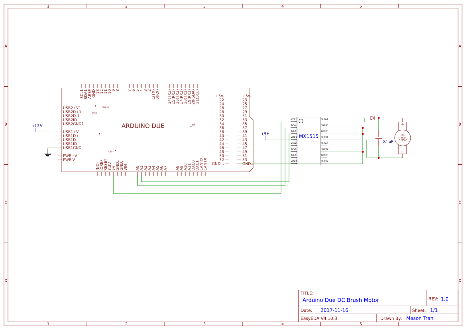This screenshot has height=330, width=466.
Task: Select the INA1 input pin of MX1515
Action: (293, 125)
